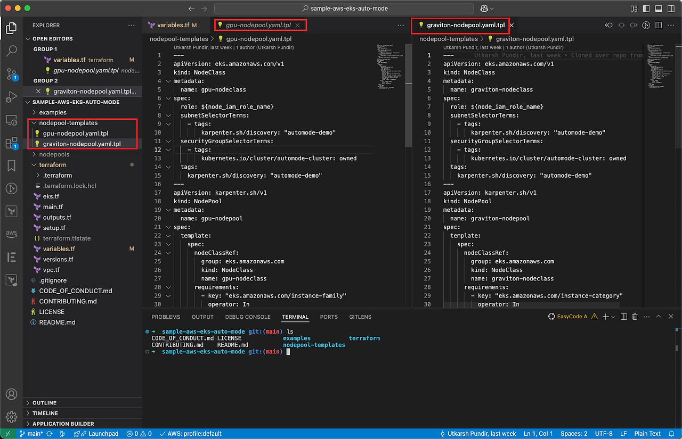Toggle Primary Side Bar visibility
Screen dimensions: 682x439
pyautogui.click(x=646, y=9)
